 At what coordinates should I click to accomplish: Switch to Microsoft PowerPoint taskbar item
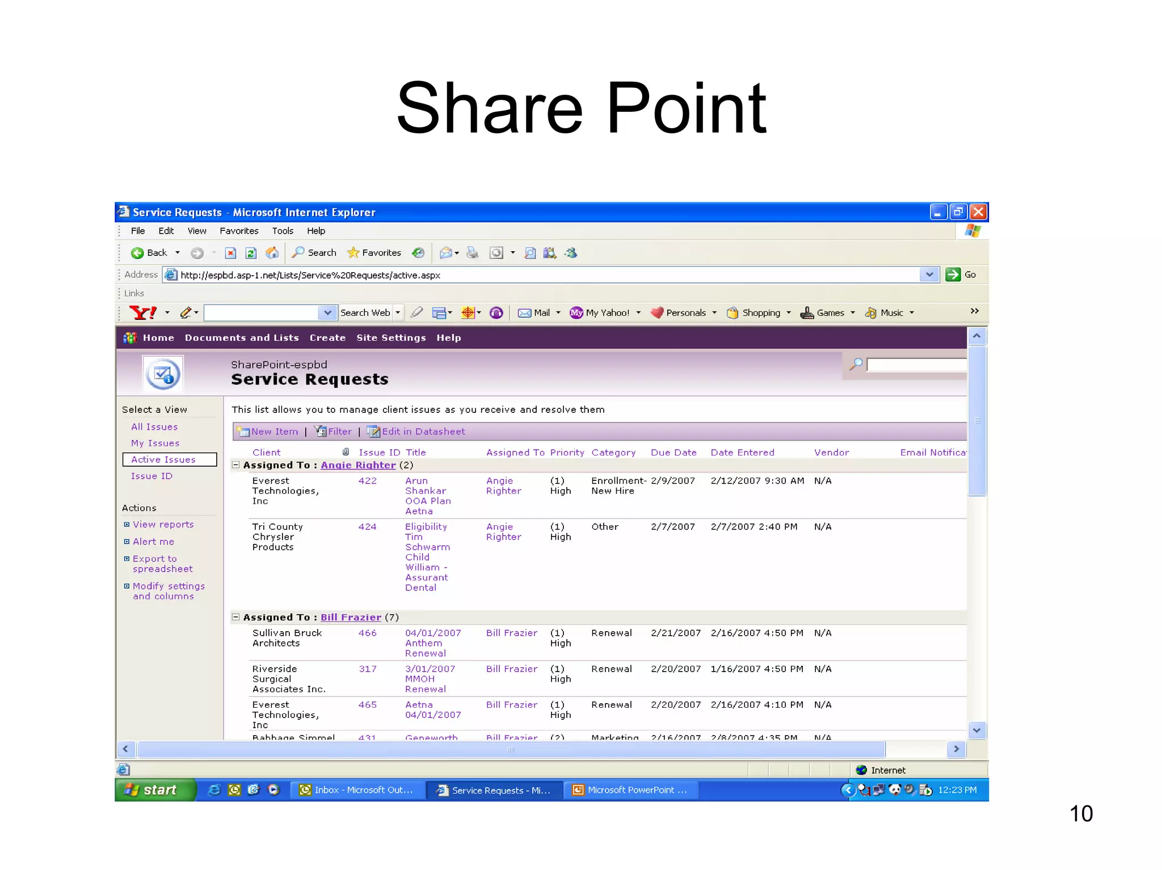click(x=631, y=790)
